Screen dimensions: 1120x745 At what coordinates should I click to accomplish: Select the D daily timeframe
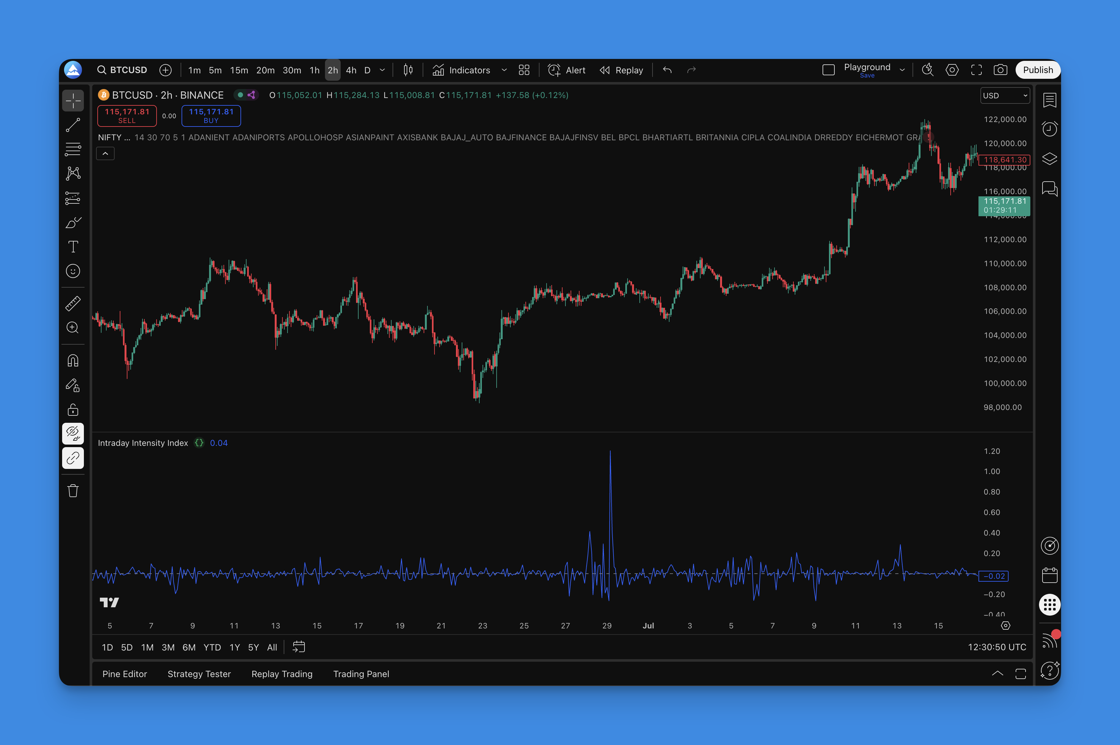(x=367, y=70)
